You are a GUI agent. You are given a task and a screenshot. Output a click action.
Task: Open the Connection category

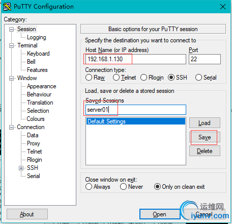point(31,127)
